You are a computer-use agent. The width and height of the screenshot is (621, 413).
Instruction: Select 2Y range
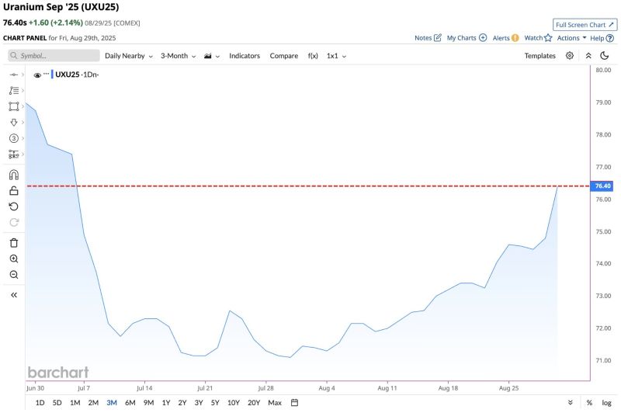coord(182,403)
